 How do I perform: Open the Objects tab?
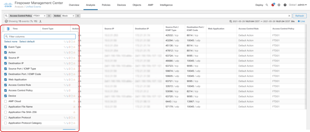click(x=137, y=5)
